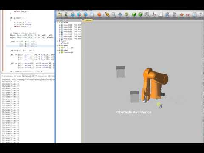Activate the green circular rotate tool

pos(127,14)
